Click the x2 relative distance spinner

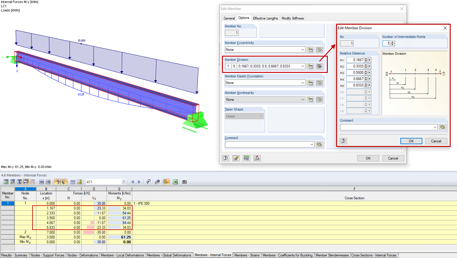[366, 66]
